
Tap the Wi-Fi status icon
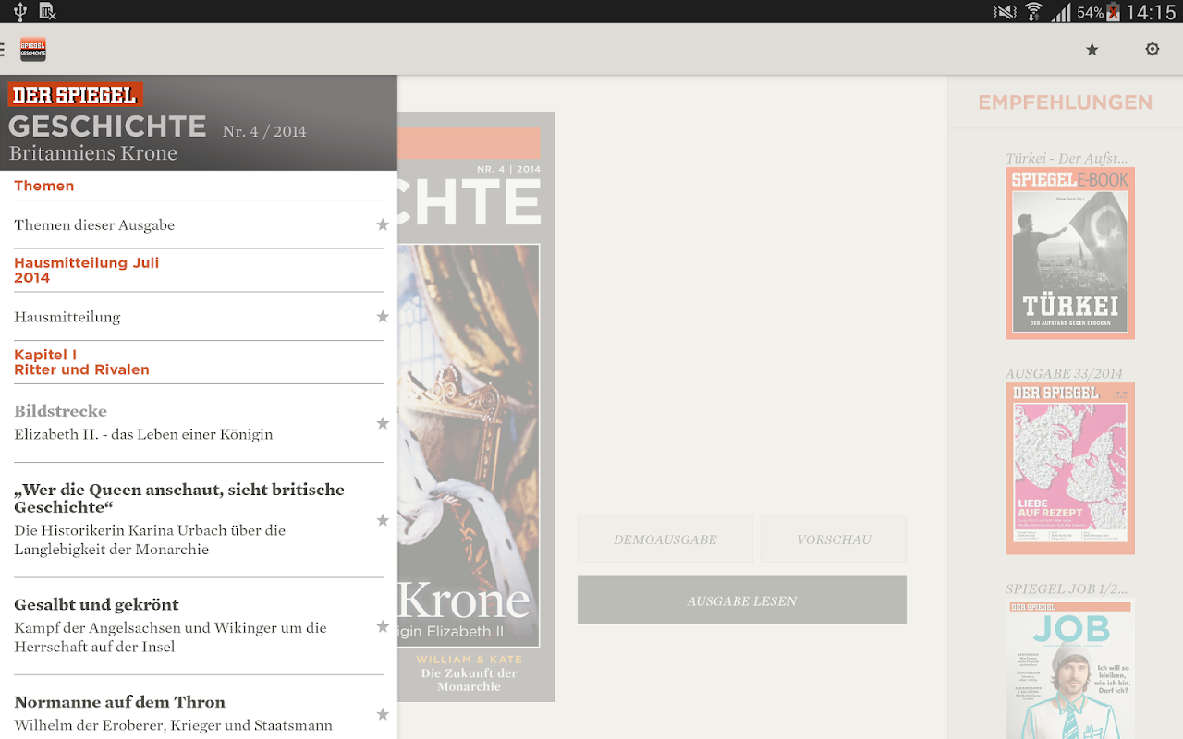coord(1033,12)
